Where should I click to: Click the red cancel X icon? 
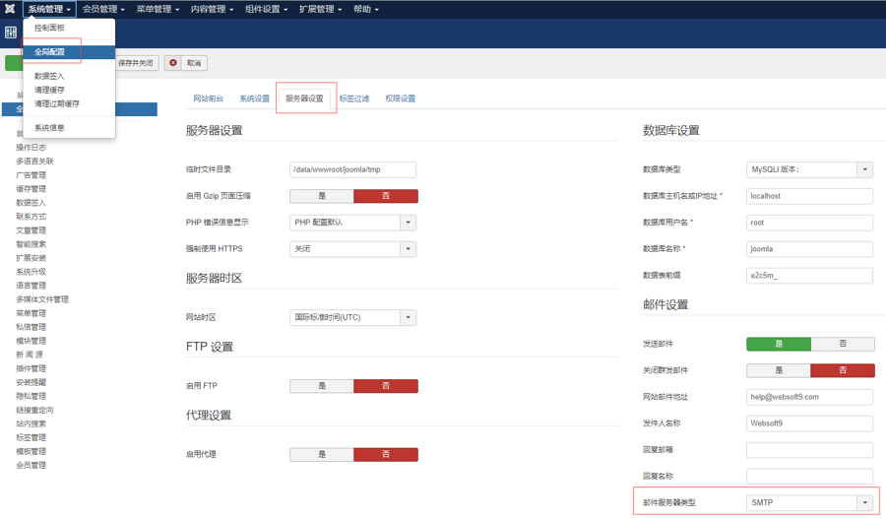[x=173, y=63]
